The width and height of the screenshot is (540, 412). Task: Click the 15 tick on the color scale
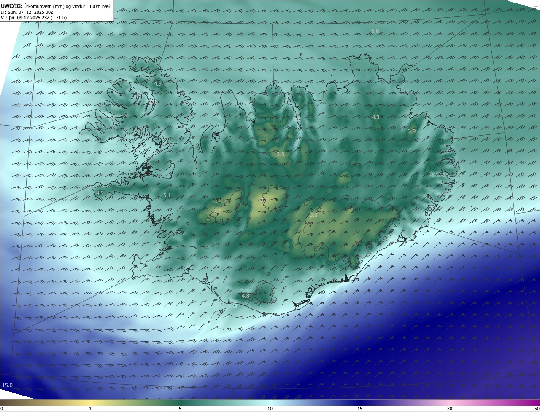point(360,409)
